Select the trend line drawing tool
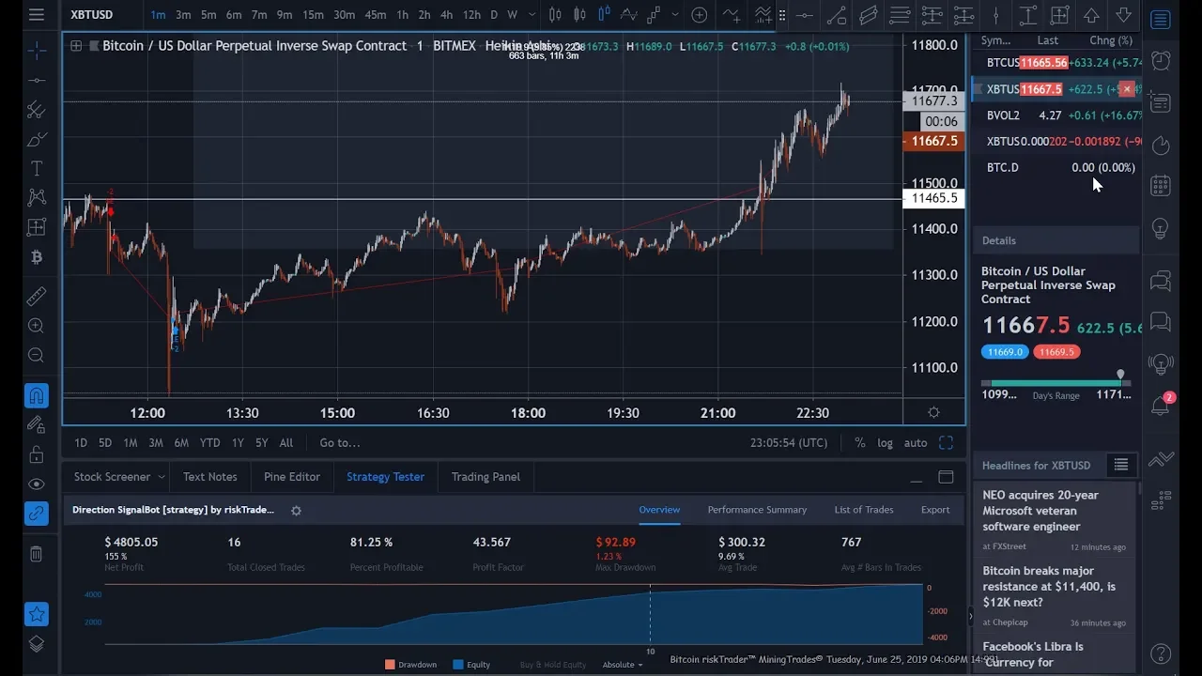 click(x=36, y=80)
